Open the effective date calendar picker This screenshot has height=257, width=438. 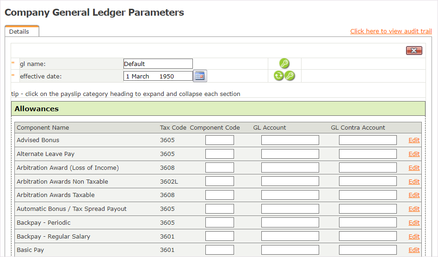200,76
